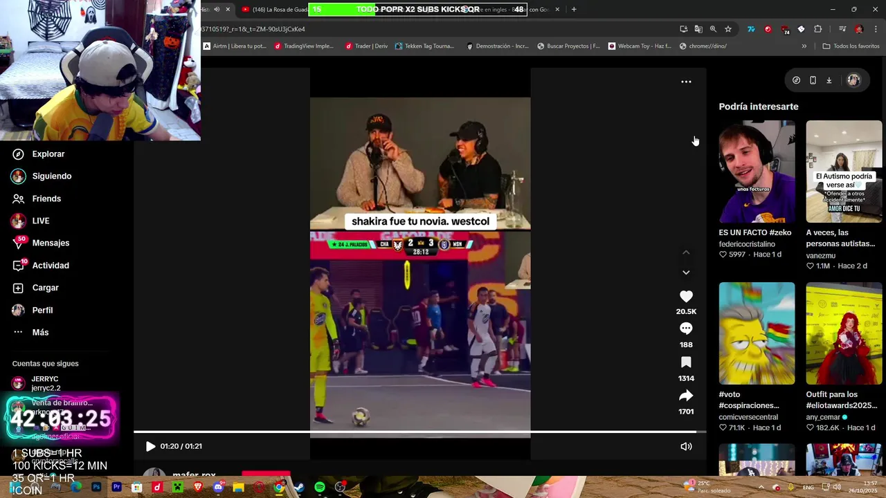The image size is (886, 498).
Task: Open Spotify from the taskbar
Action: coord(320,488)
